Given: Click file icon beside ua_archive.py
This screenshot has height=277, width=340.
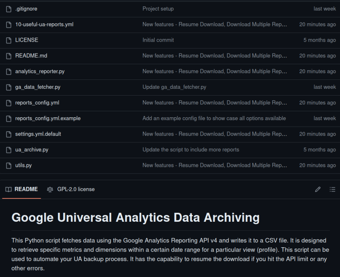Looking at the screenshot, I should pyautogui.click(x=8, y=150).
